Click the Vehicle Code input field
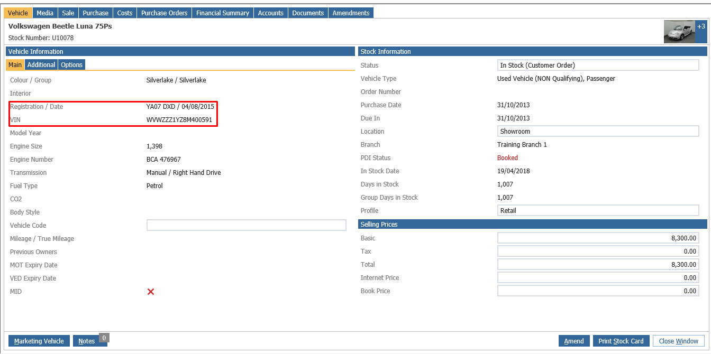711x354 pixels. [247, 226]
